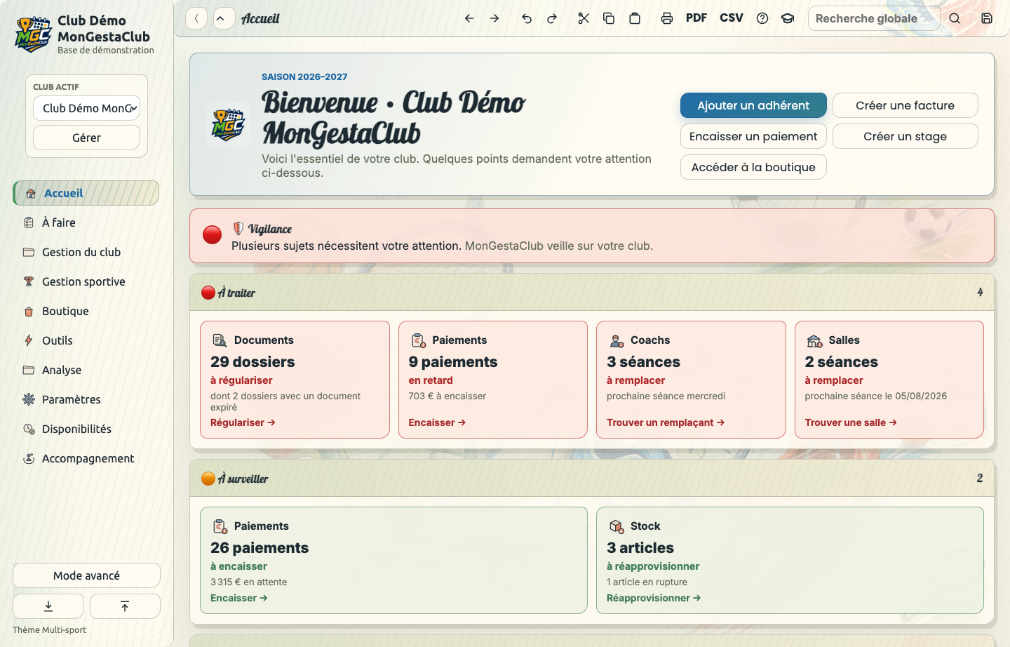
Task: Click the '29 dossiers' text
Action: coord(252,362)
